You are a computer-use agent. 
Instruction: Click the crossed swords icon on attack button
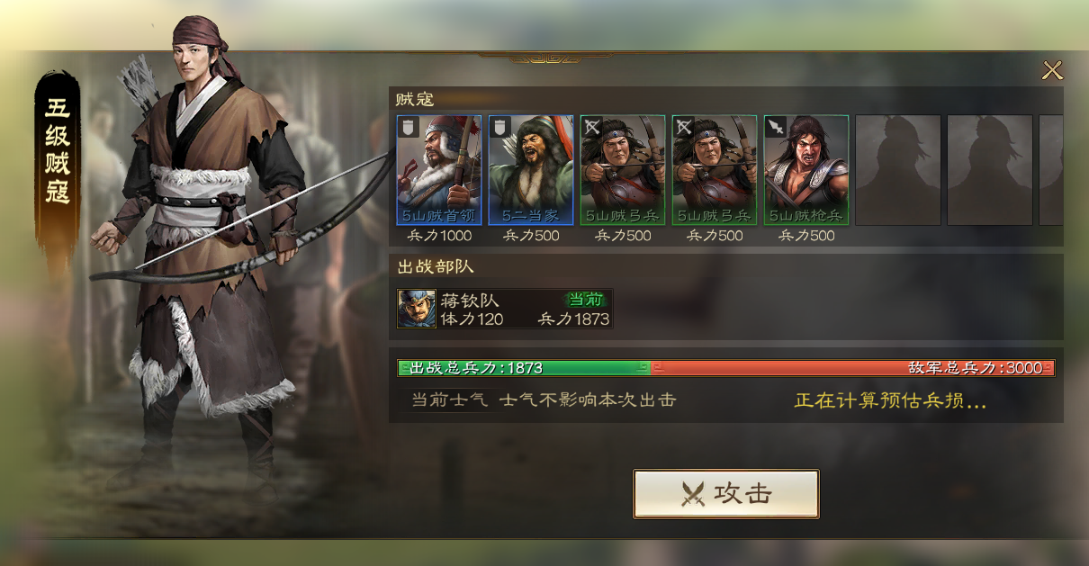tap(692, 494)
